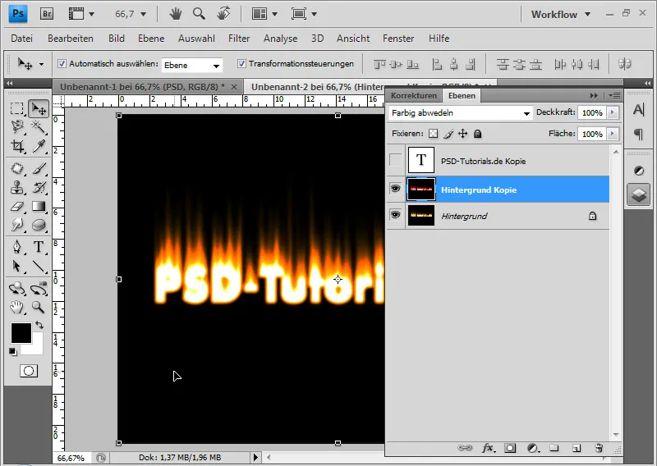Select the Clone Stamp tool
Screen dimensions: 657x466
point(16,188)
